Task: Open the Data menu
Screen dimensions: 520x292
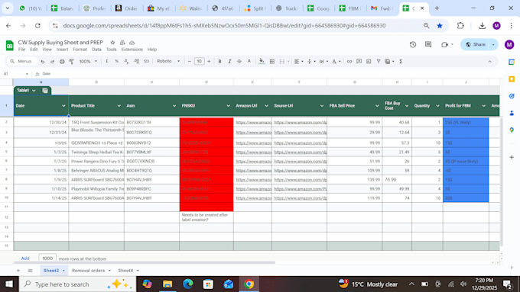Action: tap(96, 50)
